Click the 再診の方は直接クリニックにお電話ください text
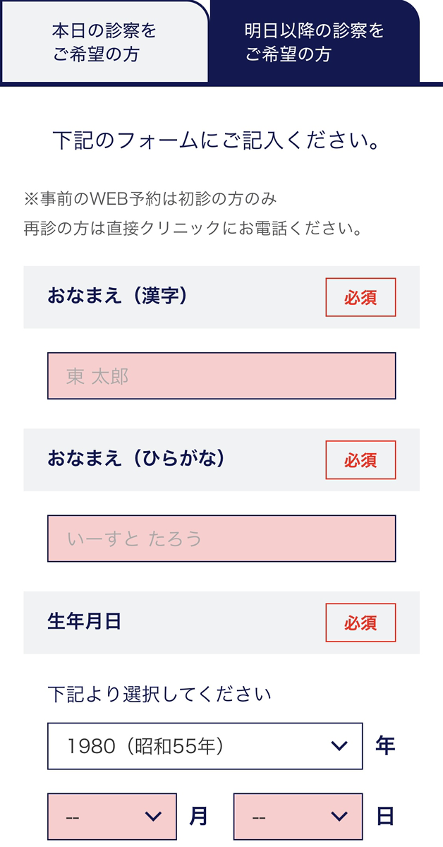 coord(193,230)
